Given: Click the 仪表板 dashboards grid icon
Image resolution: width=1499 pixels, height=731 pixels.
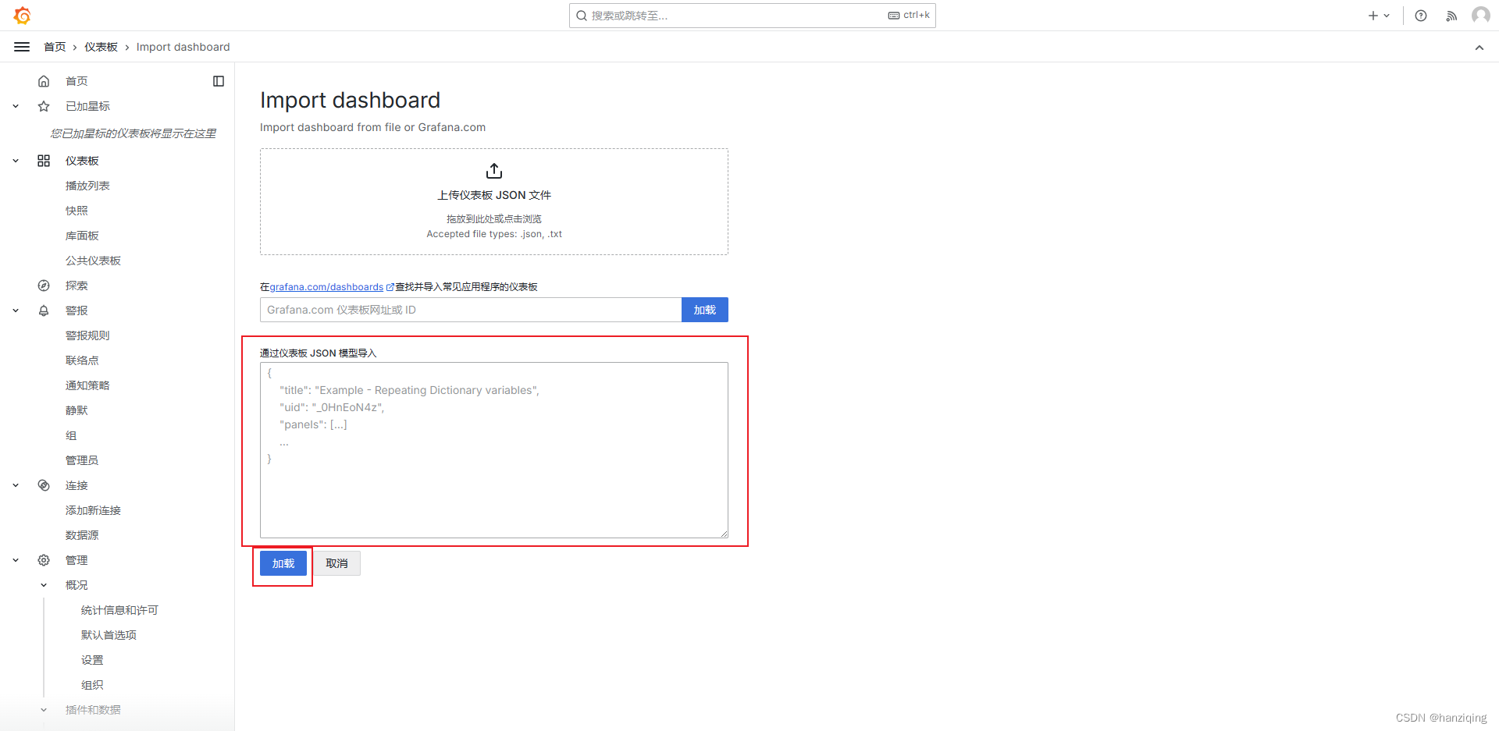Looking at the screenshot, I should [44, 161].
